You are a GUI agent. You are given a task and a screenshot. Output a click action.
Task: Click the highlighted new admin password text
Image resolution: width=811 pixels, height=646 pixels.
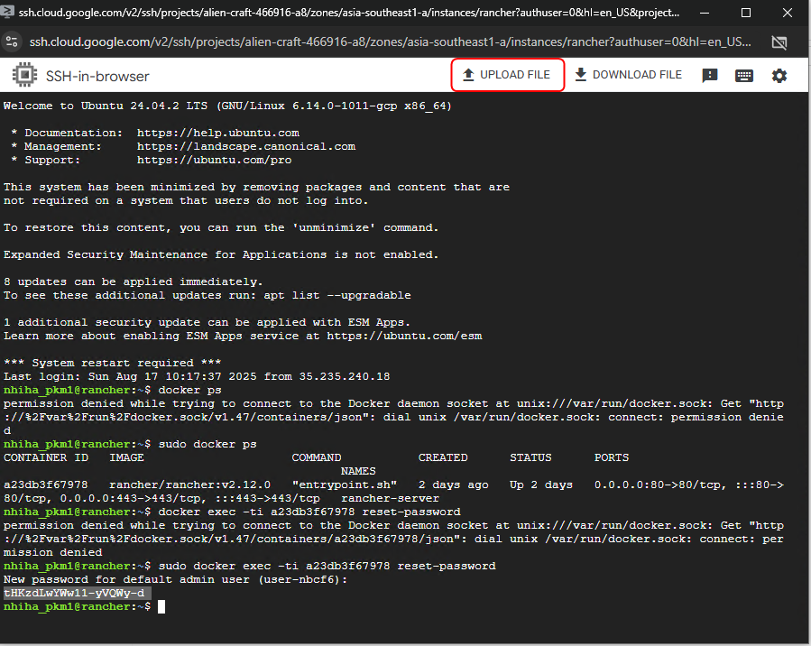click(x=74, y=593)
